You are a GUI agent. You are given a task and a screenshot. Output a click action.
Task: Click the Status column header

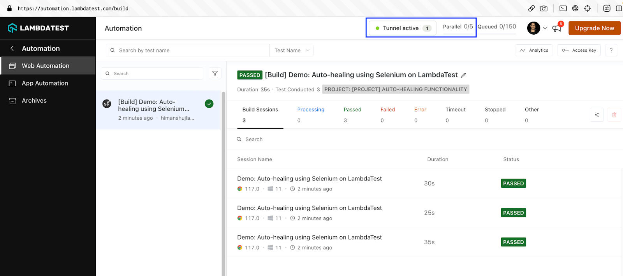(x=511, y=159)
